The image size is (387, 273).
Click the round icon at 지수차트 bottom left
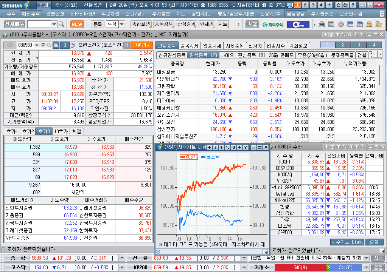[158, 251]
